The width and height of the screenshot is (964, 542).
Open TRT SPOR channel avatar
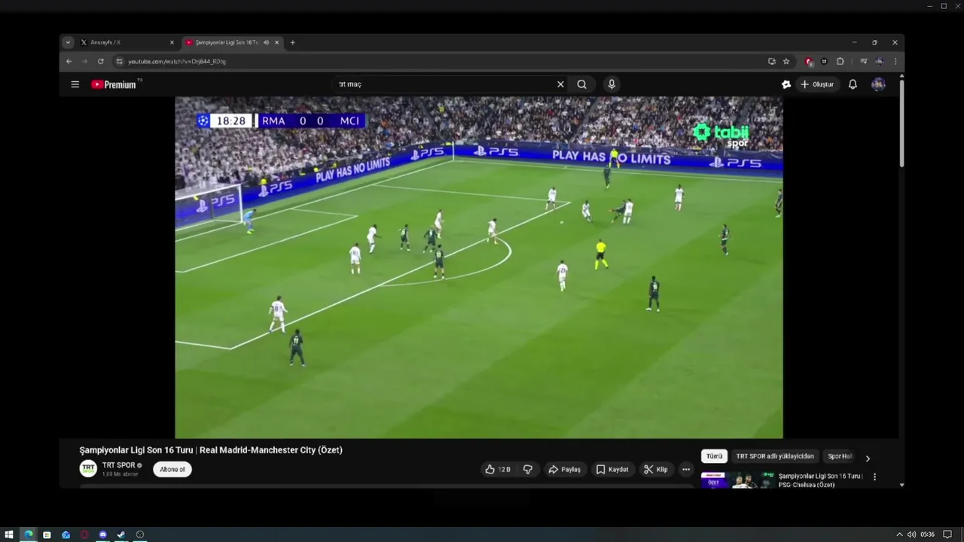tap(88, 468)
